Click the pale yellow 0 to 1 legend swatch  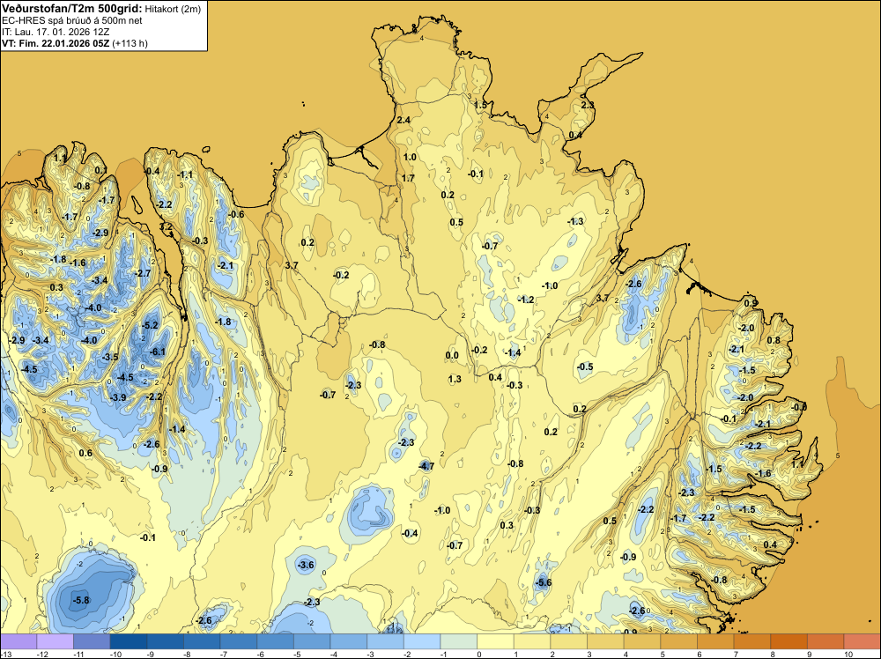coord(495,641)
